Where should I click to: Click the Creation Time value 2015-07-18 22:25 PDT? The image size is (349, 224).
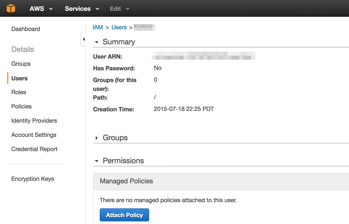coord(184,110)
